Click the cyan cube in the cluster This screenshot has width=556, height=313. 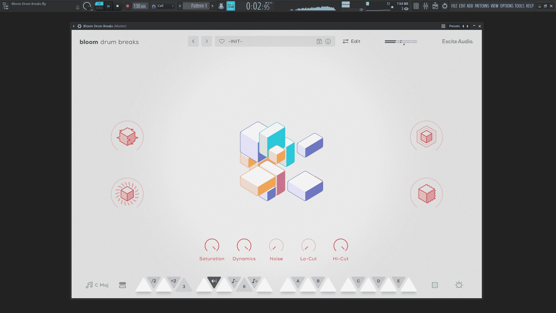272,139
